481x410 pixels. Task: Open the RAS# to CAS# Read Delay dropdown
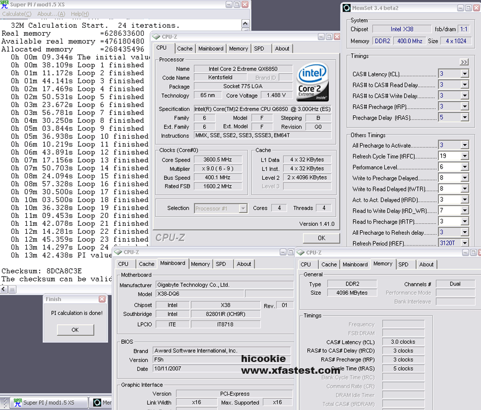click(x=465, y=85)
